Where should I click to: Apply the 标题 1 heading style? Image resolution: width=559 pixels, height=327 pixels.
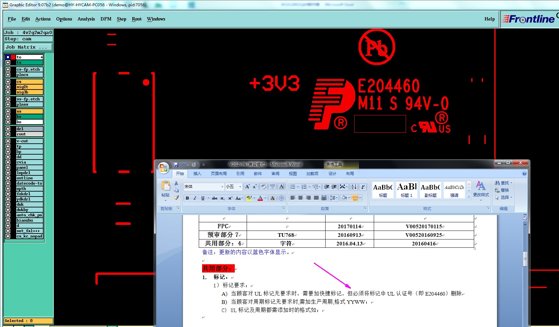coord(406,190)
